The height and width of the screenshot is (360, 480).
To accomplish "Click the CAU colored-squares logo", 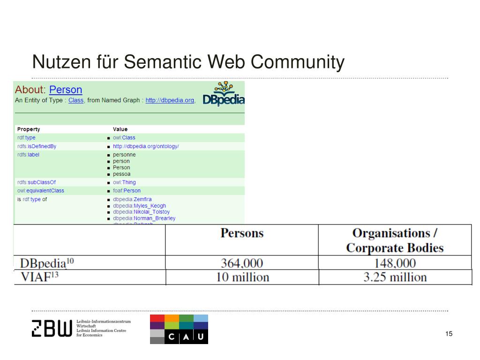I will (179, 329).
